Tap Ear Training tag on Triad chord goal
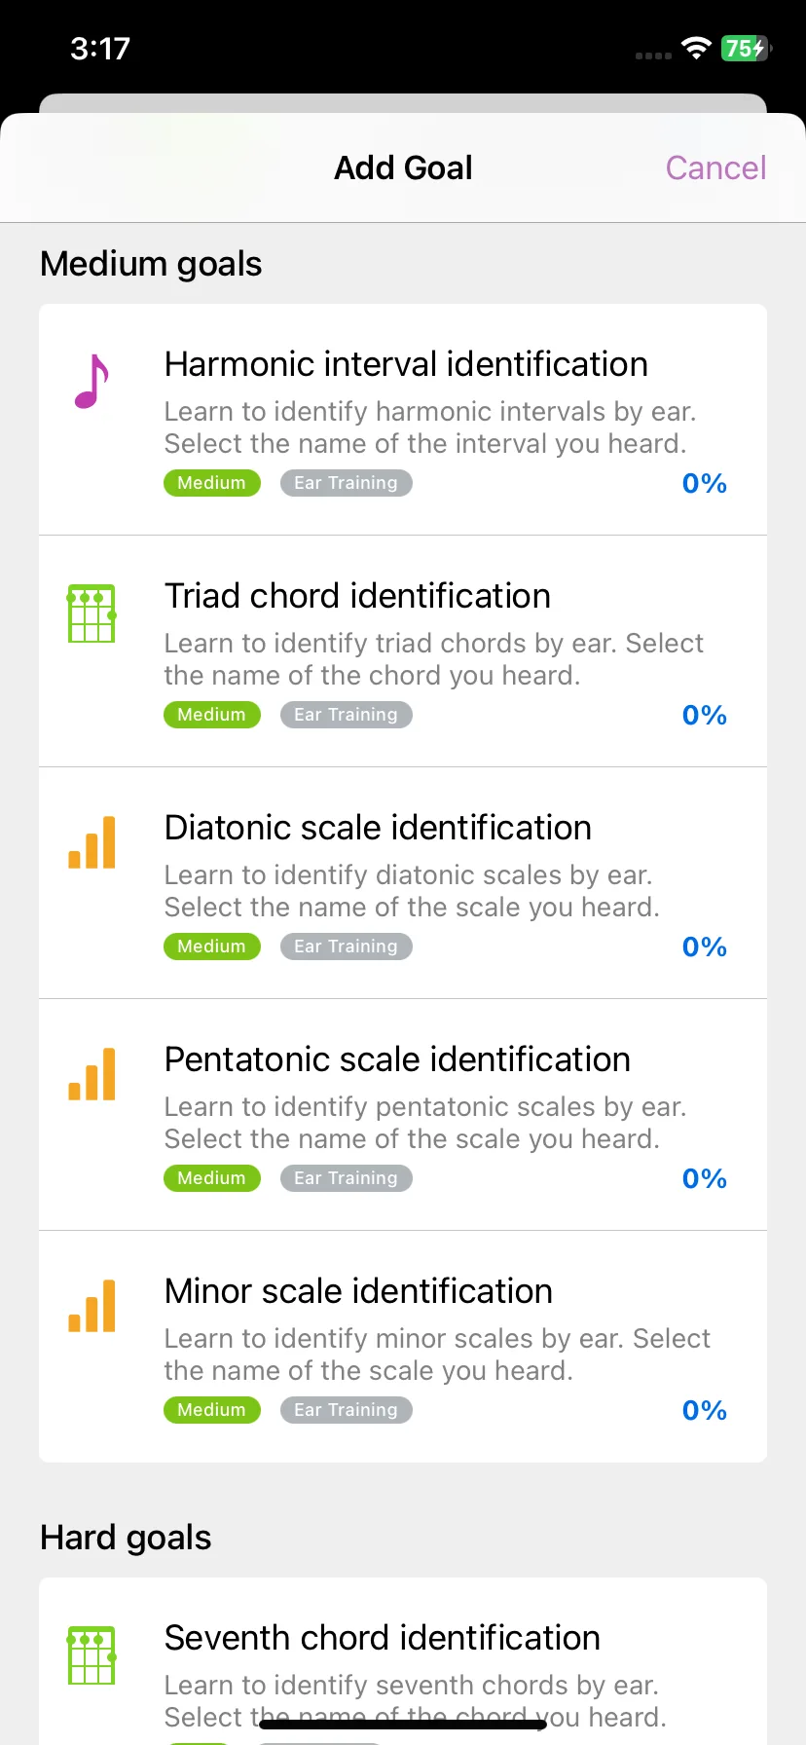 pyautogui.click(x=347, y=715)
